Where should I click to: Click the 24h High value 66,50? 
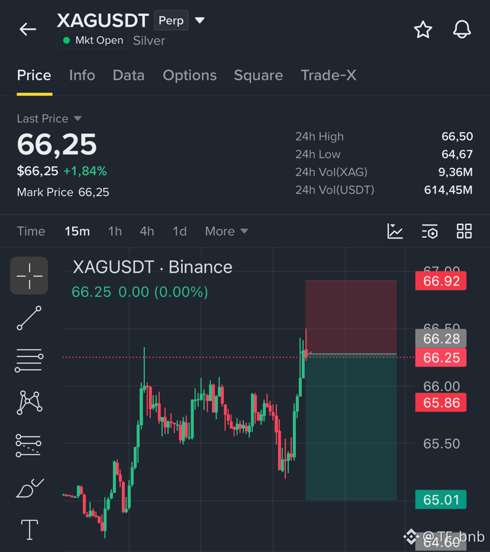click(457, 137)
